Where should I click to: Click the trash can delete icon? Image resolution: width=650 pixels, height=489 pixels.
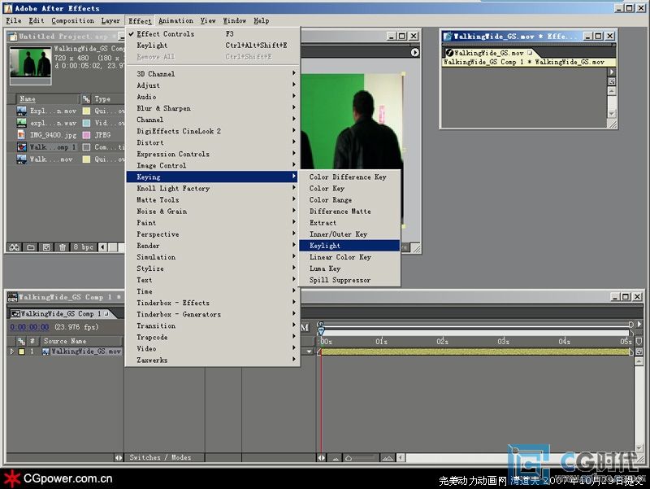click(x=63, y=247)
